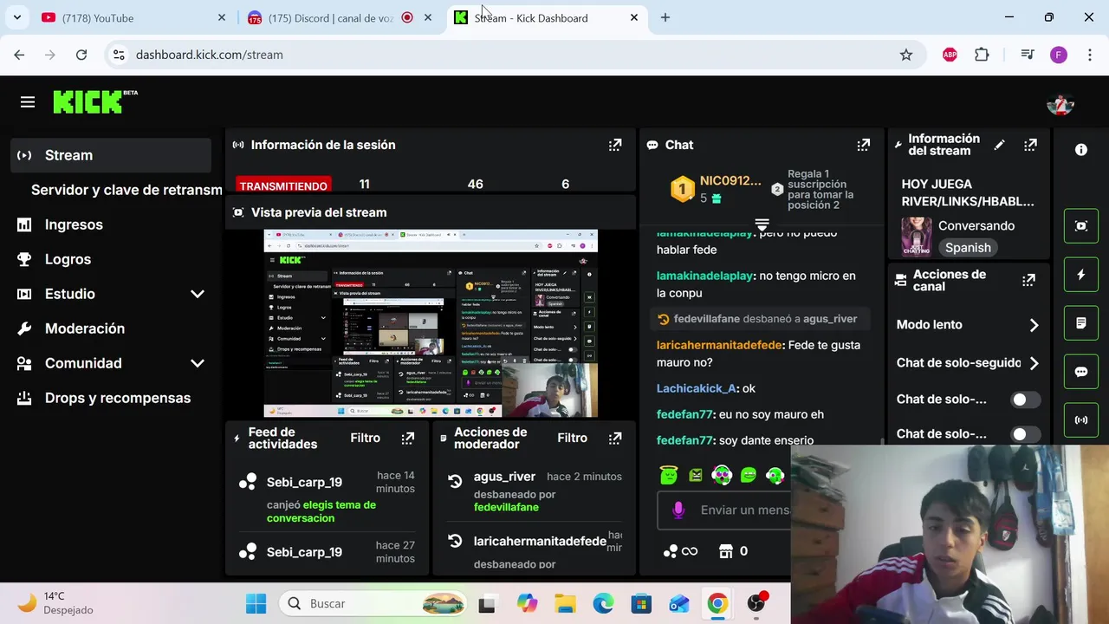This screenshot has width=1109, height=624.
Task: Toggle the stream preview widget icon
Action: (1081, 226)
